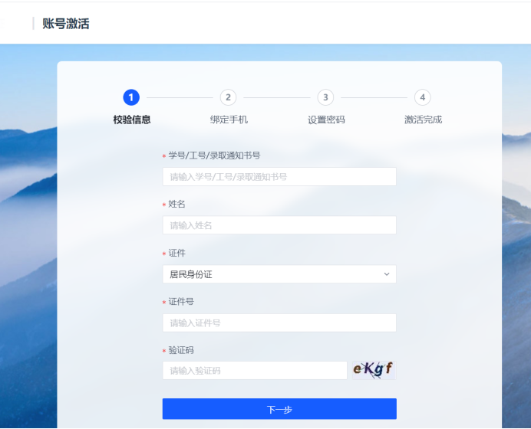Click the step 3 circle icon

coord(325,97)
